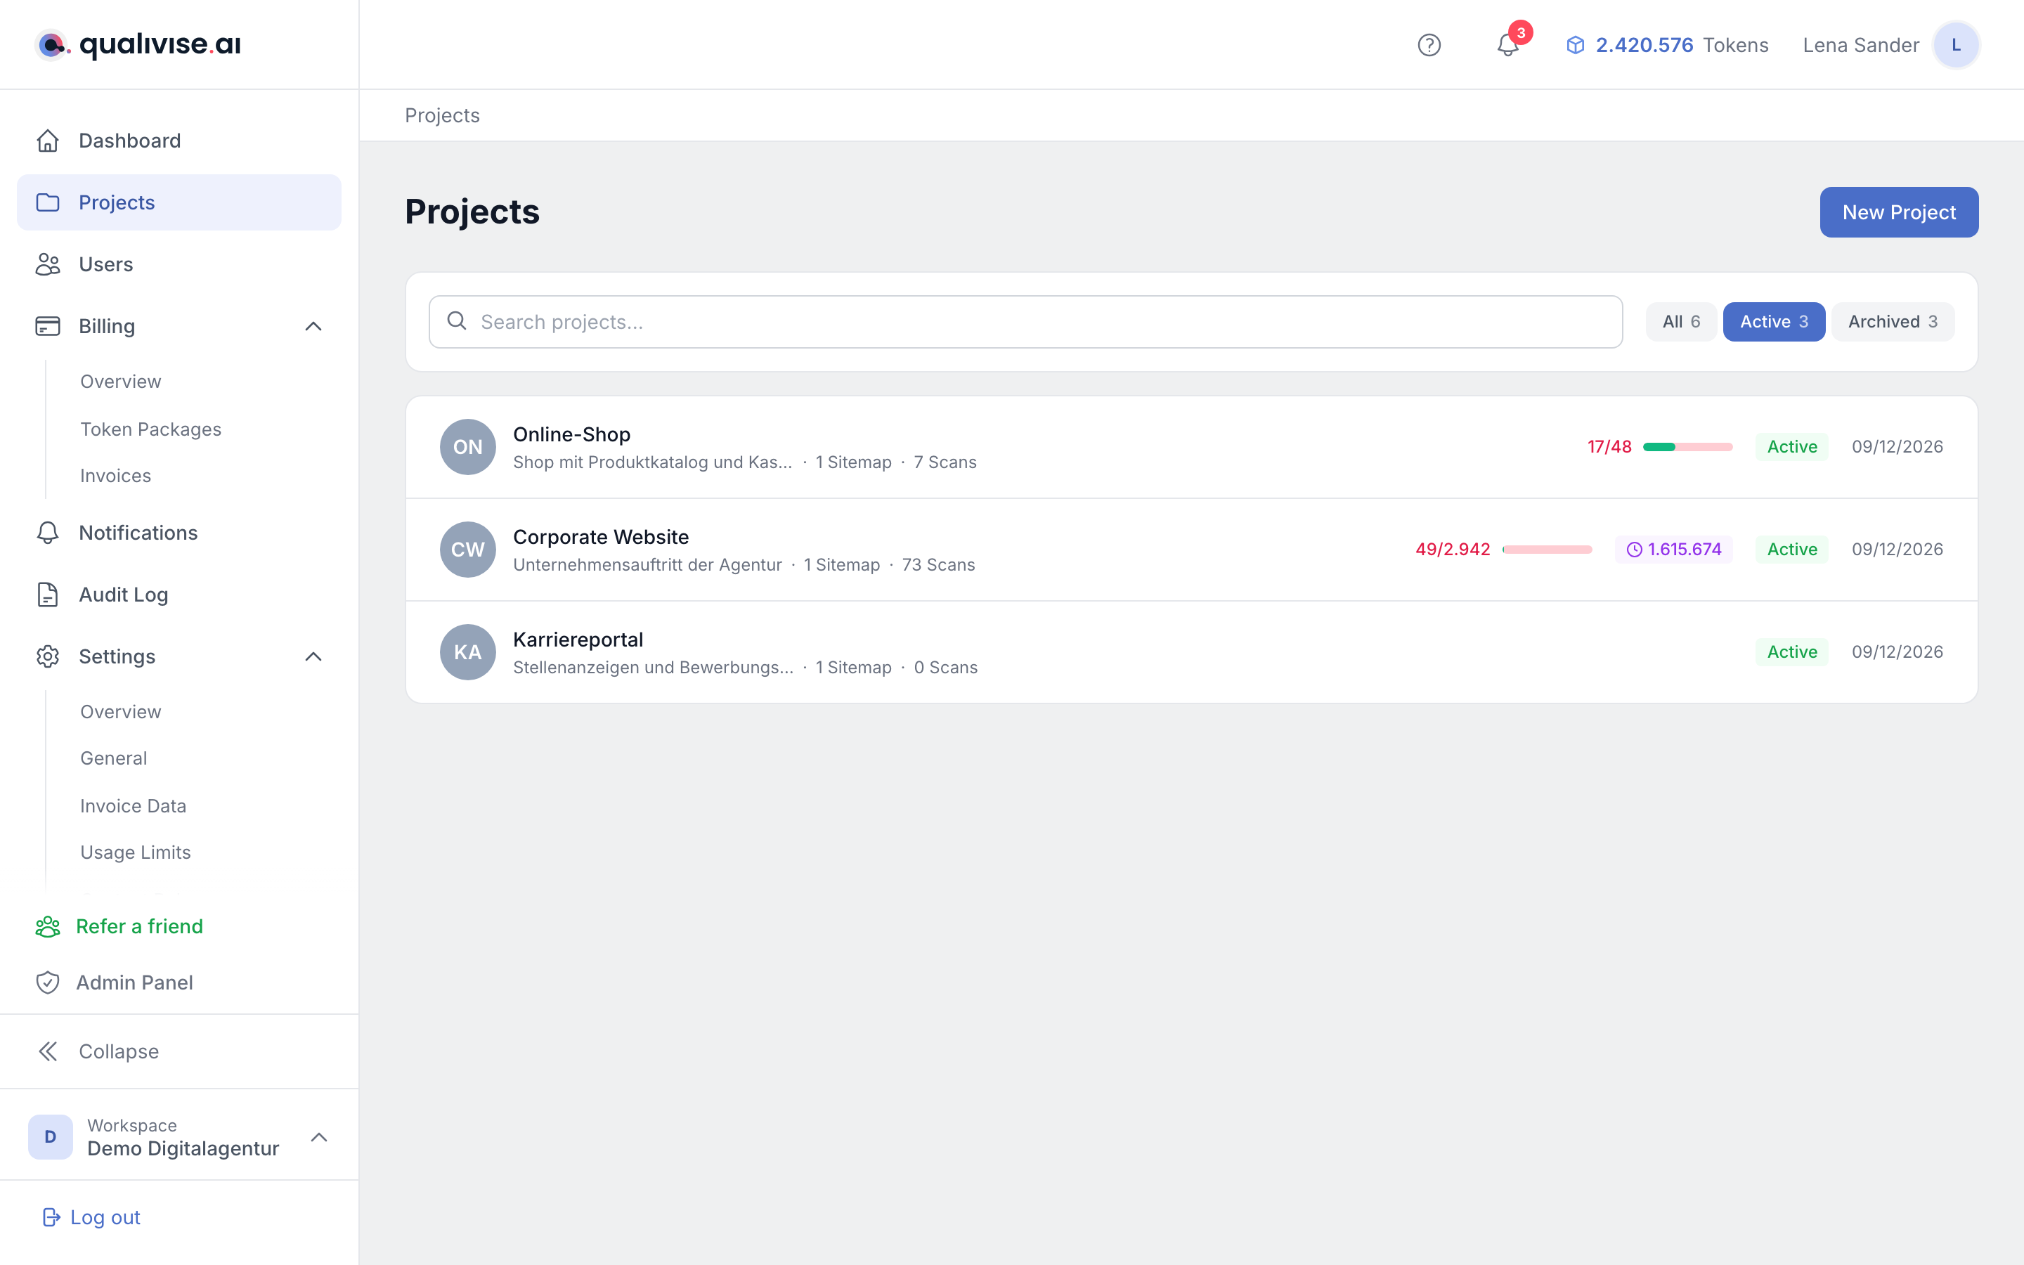Open Invoices under Billing
Viewport: 2024px width, 1265px height.
point(115,476)
